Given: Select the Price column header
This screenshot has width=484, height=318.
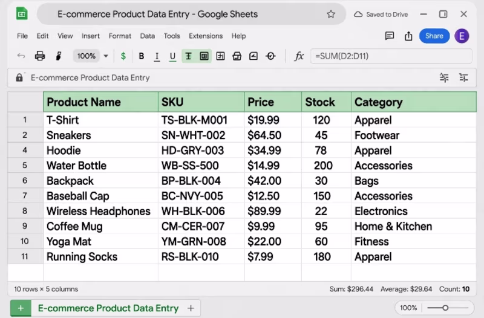Looking at the screenshot, I should [x=273, y=102].
